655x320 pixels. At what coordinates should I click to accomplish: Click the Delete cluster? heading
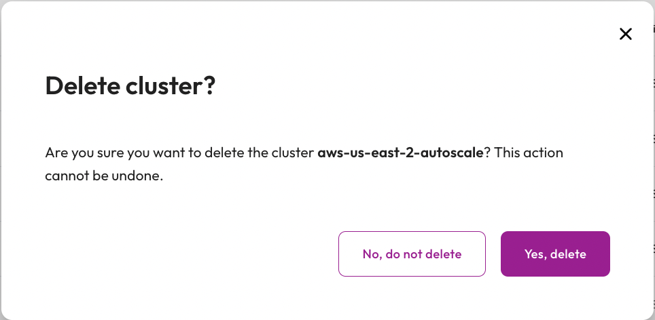pyautogui.click(x=130, y=86)
